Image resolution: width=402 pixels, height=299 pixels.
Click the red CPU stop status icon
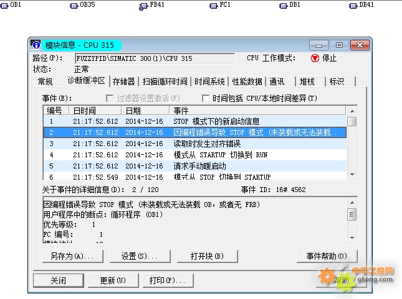[315, 58]
